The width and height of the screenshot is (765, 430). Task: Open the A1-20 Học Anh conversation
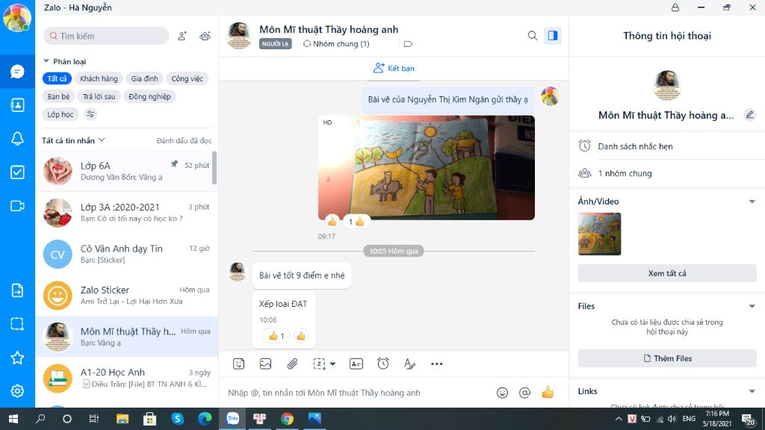click(x=126, y=378)
